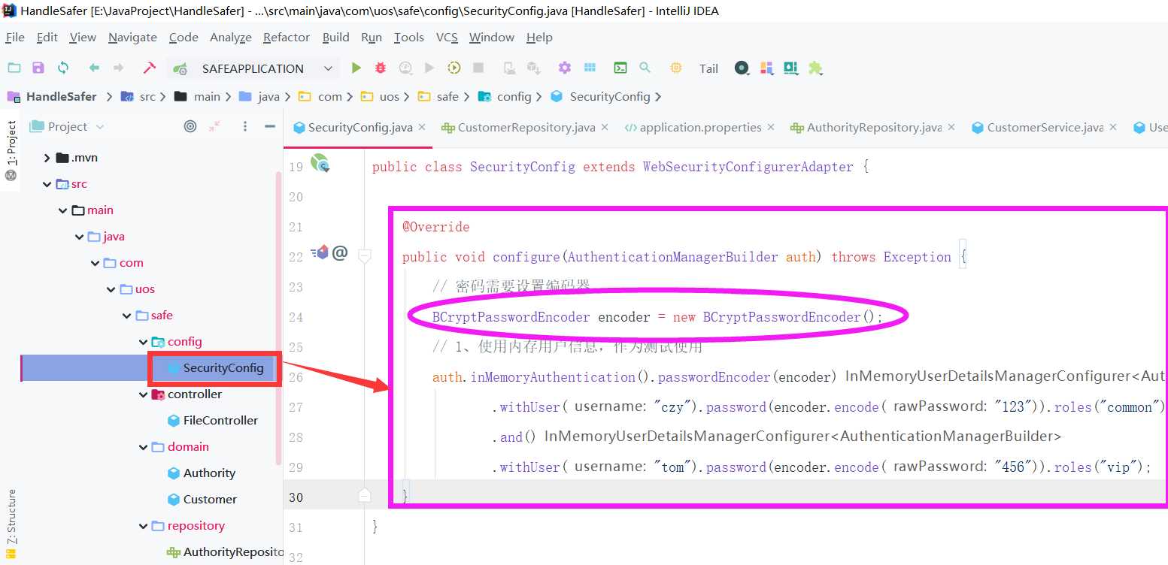The width and height of the screenshot is (1168, 565).
Task: Select Authority class in the project tree
Action: [x=201, y=473]
